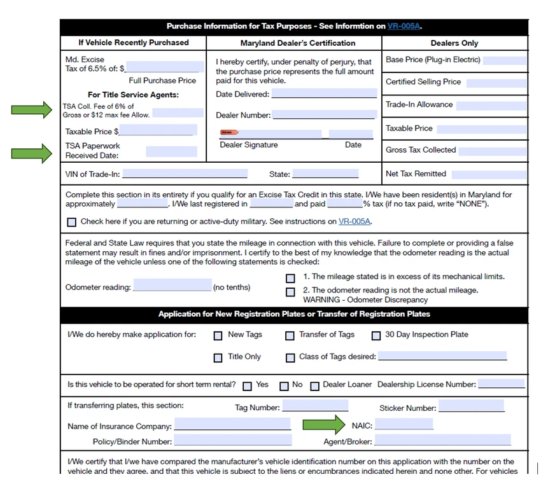Check the returning or active-duty military box
The image size is (541, 477).
pyautogui.click(x=71, y=222)
